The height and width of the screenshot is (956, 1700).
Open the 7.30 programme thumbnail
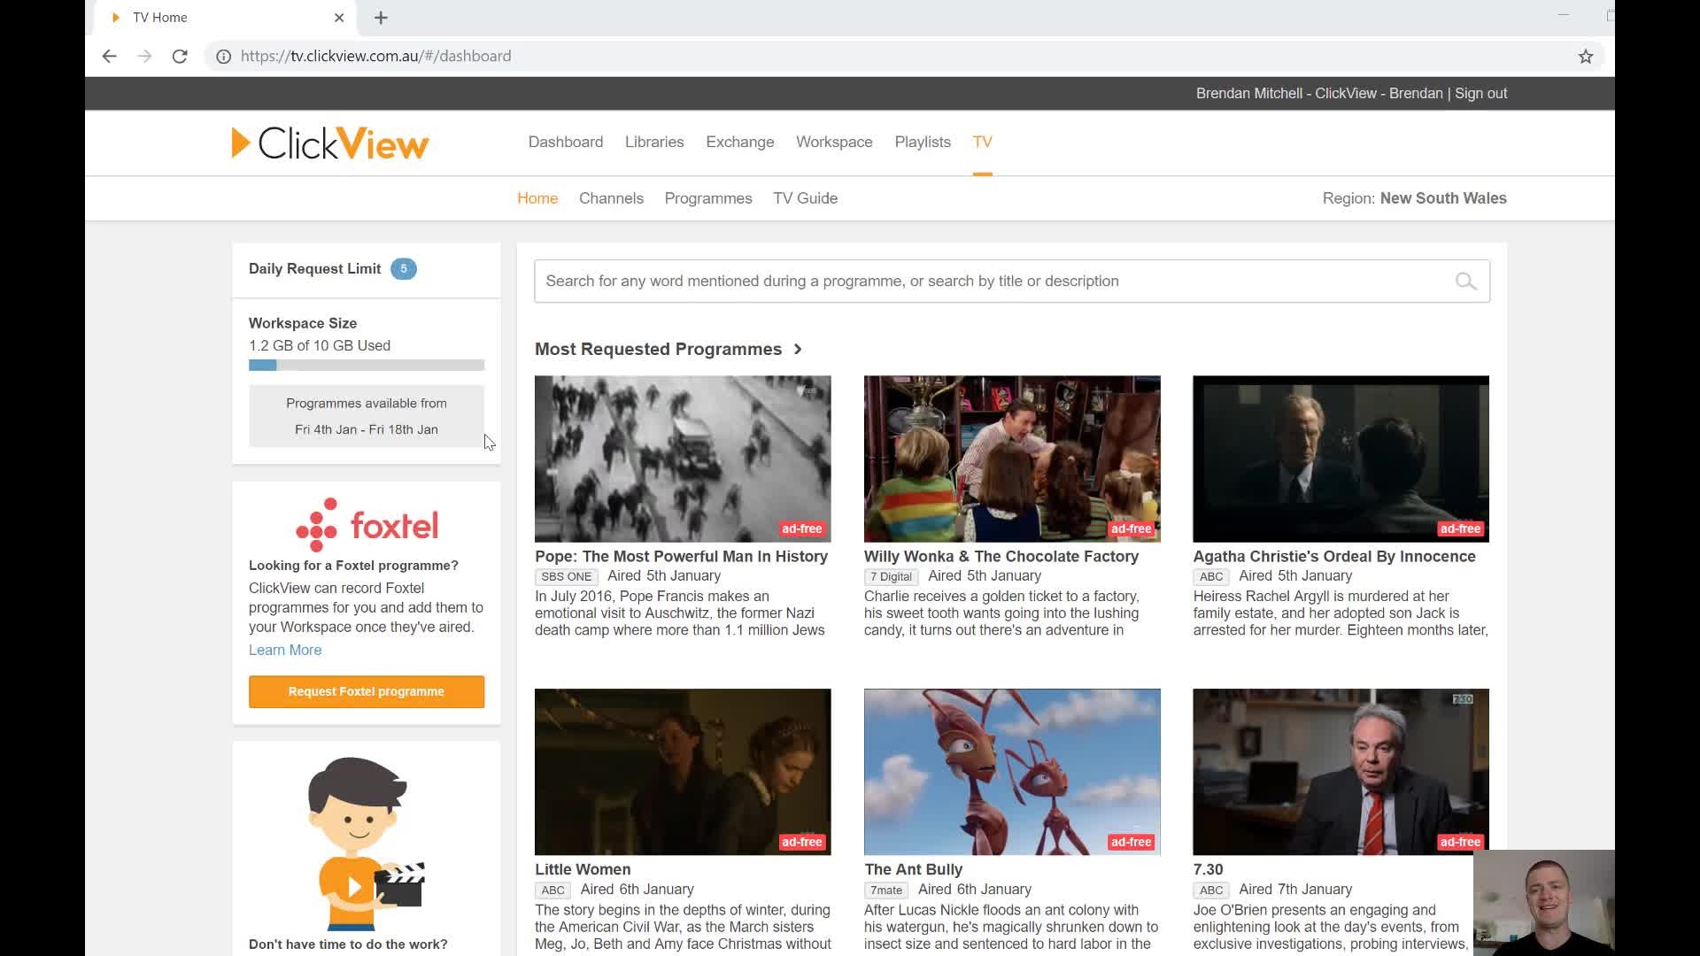(x=1341, y=772)
